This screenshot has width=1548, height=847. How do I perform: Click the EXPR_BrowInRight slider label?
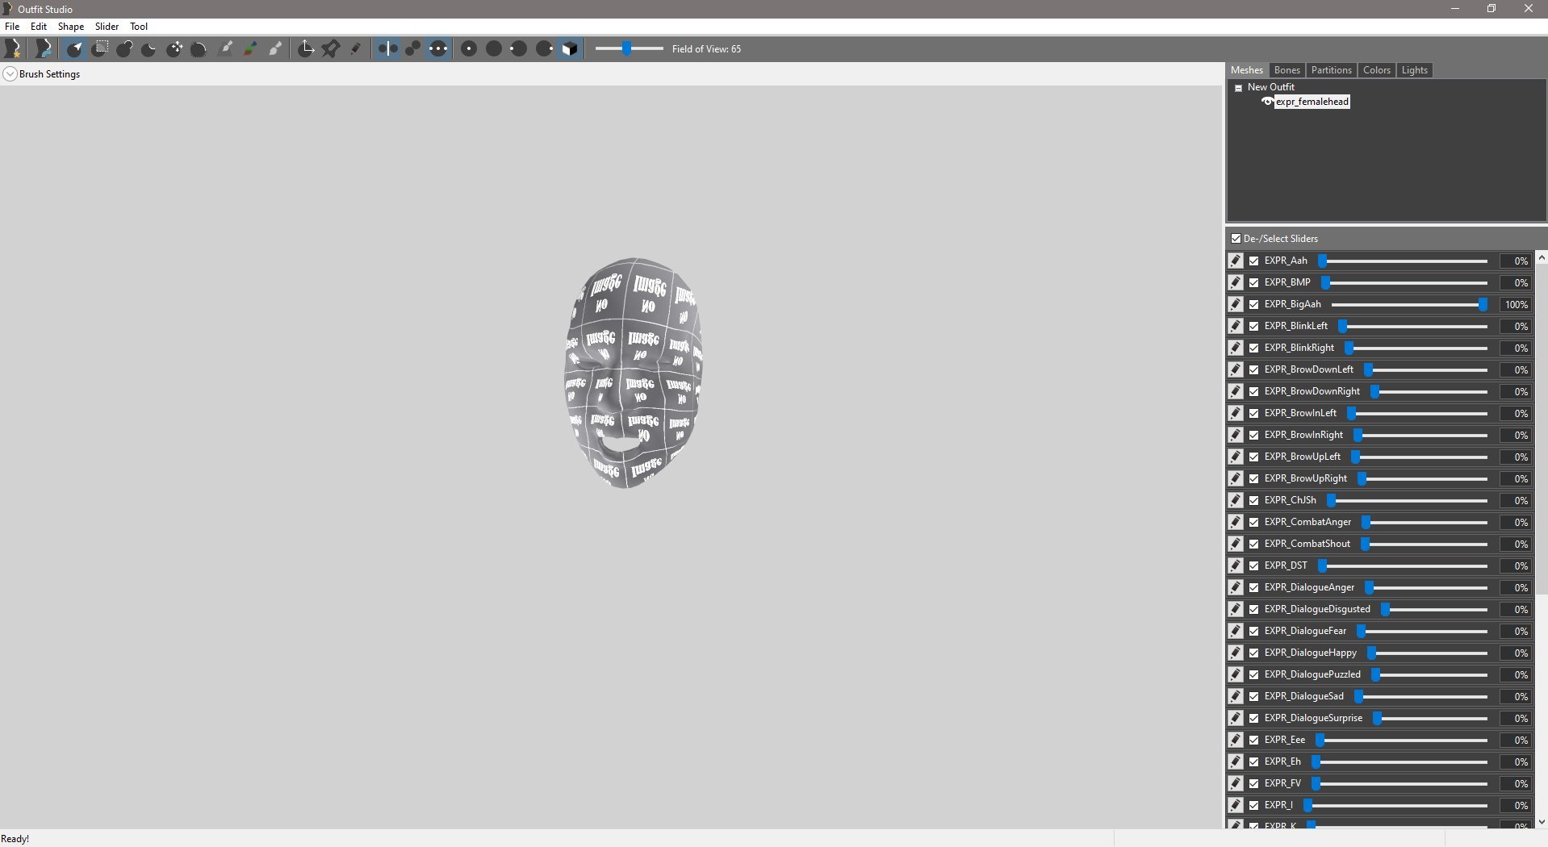pyautogui.click(x=1303, y=436)
